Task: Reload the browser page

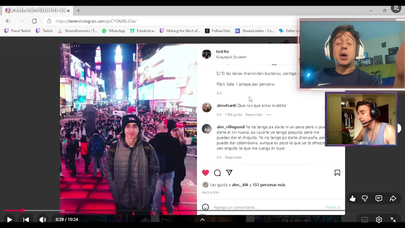Action: click(34, 21)
